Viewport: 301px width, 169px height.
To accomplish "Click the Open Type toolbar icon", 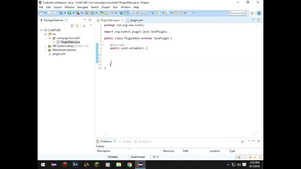I will point(101,13).
